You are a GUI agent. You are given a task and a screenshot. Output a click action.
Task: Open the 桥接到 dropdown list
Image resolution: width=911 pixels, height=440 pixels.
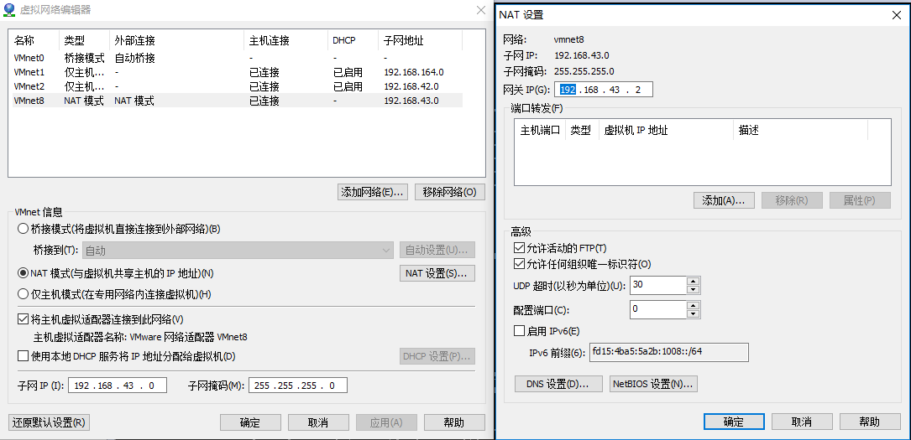pos(238,251)
